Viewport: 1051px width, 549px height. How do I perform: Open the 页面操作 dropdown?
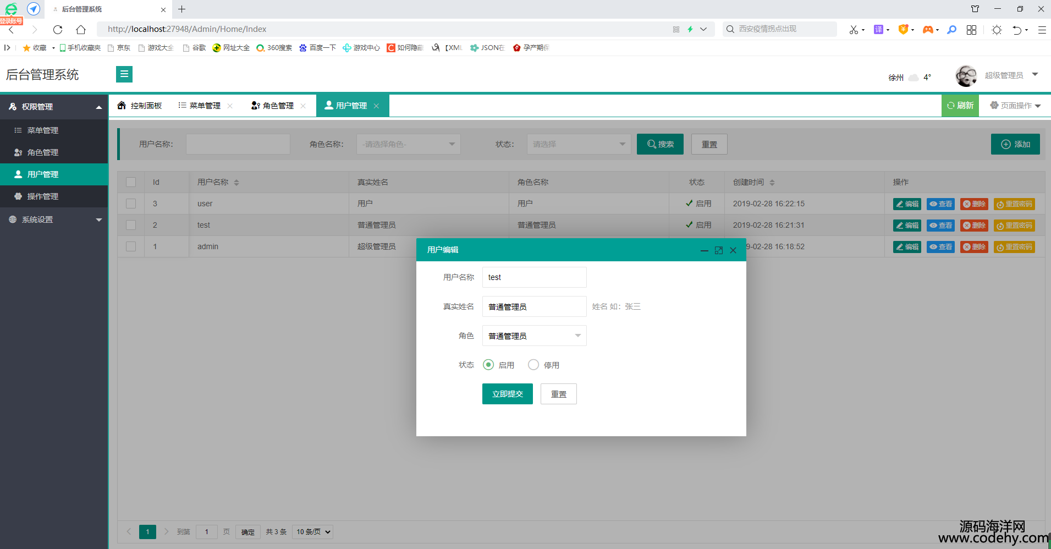point(1015,106)
